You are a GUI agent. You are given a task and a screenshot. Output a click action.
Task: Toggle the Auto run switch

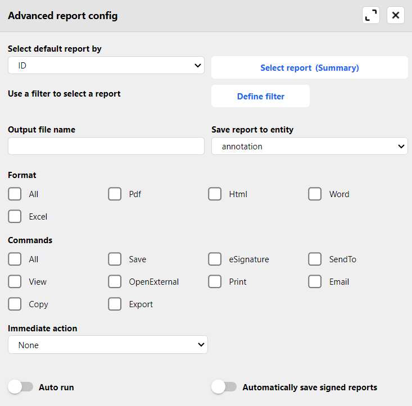coord(21,387)
